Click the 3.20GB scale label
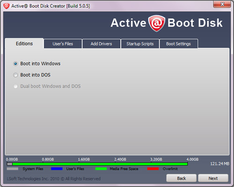The image size is (234, 187). tap(156, 159)
